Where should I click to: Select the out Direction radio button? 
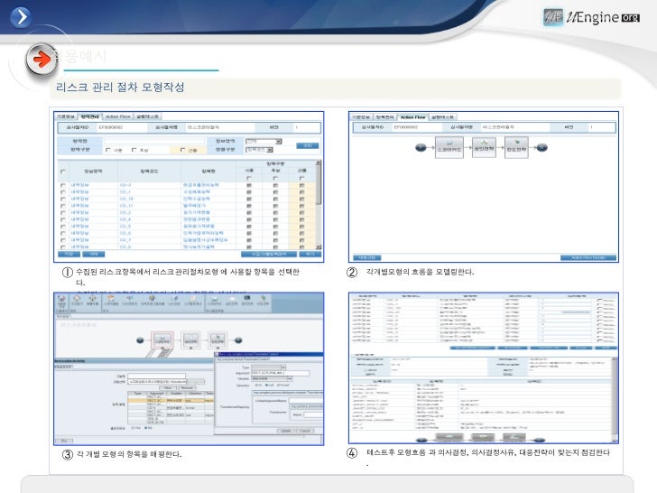pos(268,385)
